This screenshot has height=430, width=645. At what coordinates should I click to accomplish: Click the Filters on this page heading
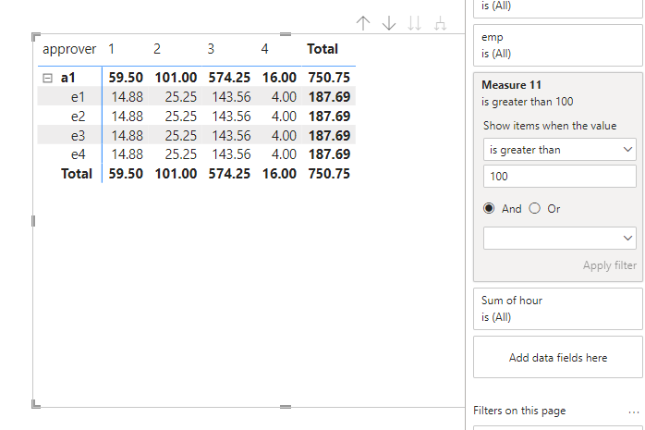click(x=519, y=411)
